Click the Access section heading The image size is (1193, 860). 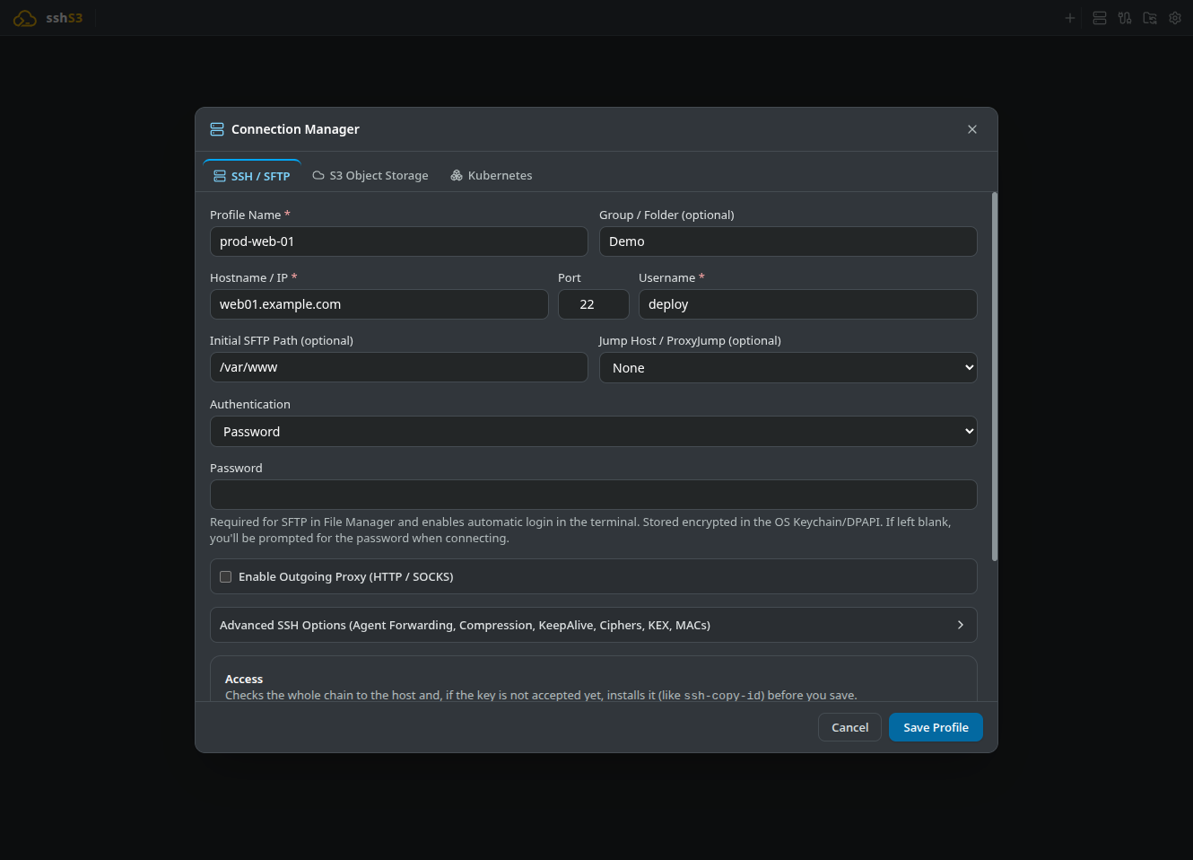244,680
